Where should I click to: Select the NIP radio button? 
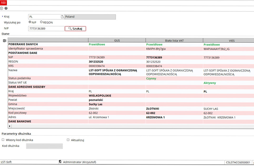pos(30,22)
